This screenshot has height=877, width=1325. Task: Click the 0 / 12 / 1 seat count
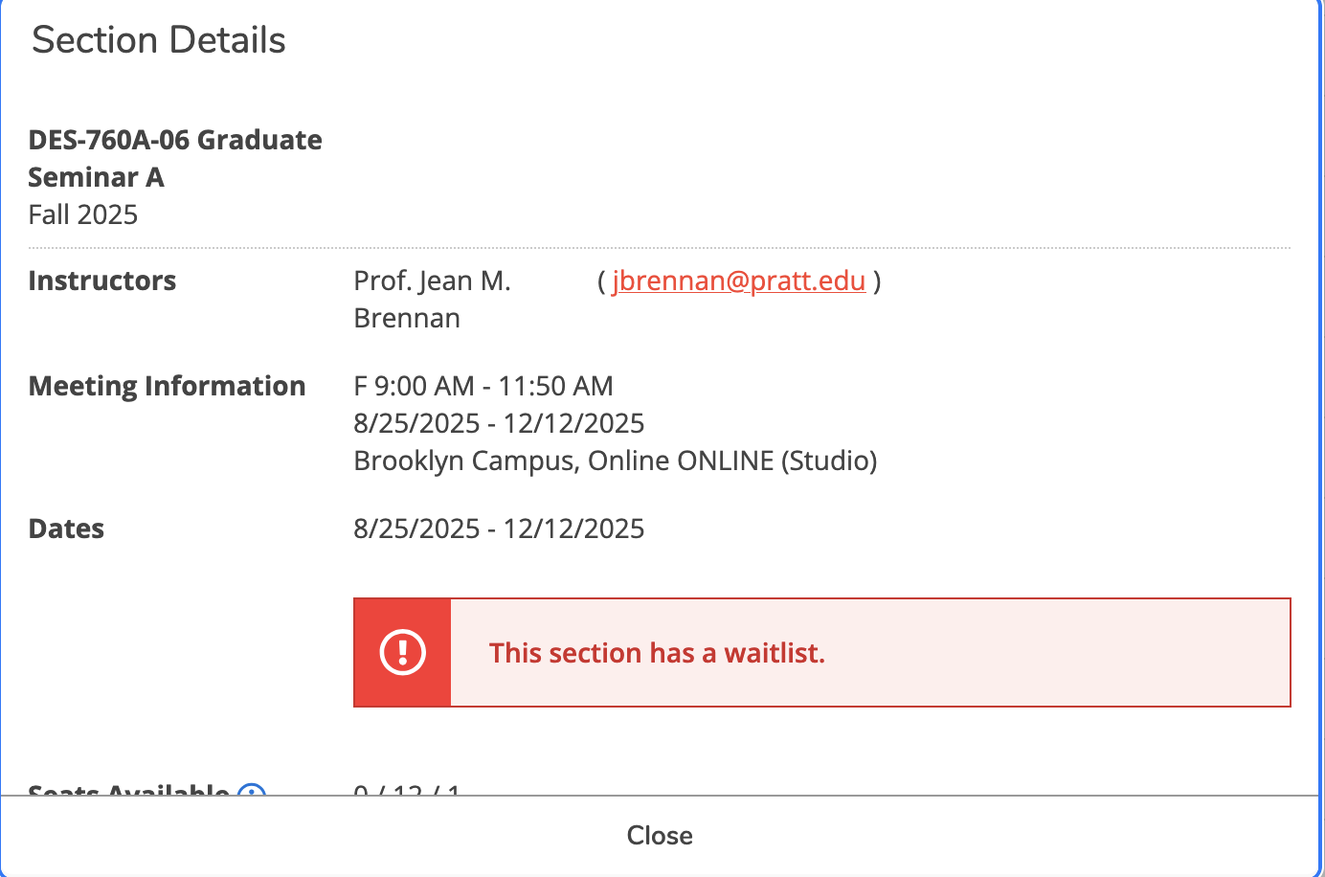407,790
